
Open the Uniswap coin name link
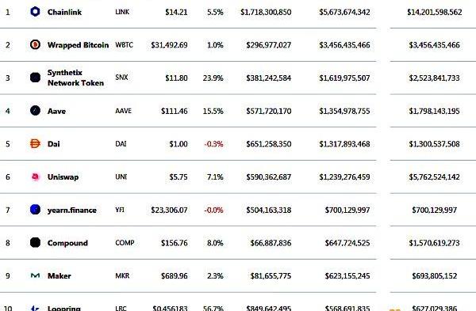coord(63,176)
